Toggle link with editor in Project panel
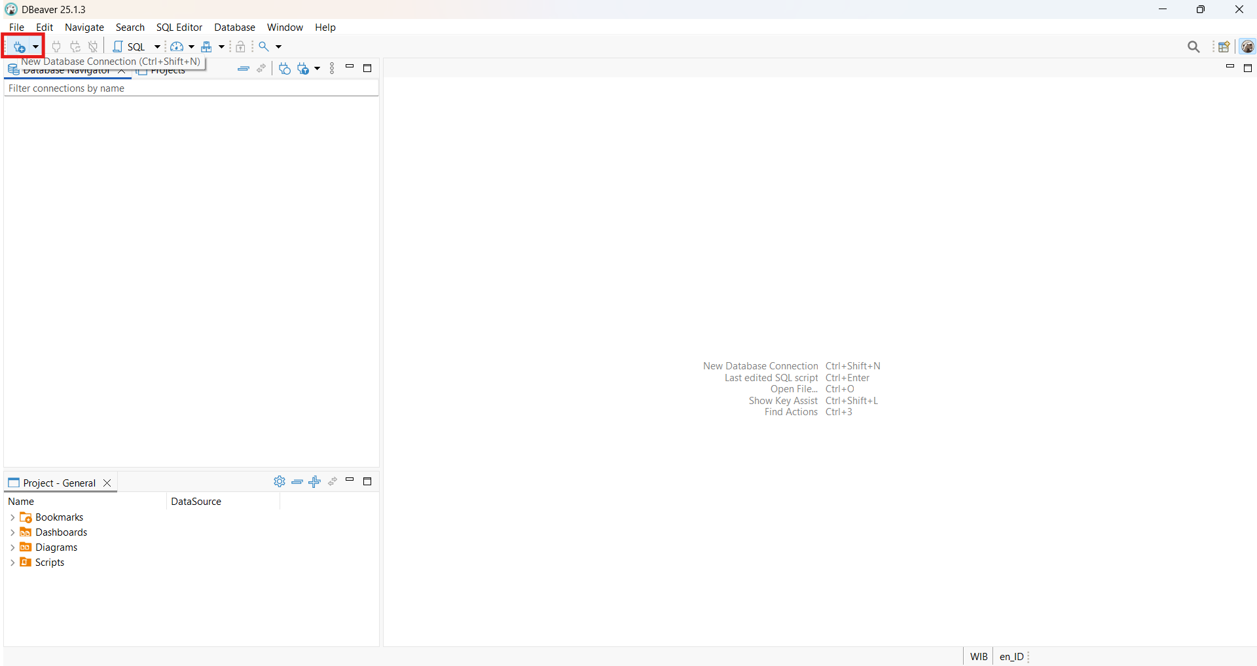The height and width of the screenshot is (666, 1257). tap(333, 482)
